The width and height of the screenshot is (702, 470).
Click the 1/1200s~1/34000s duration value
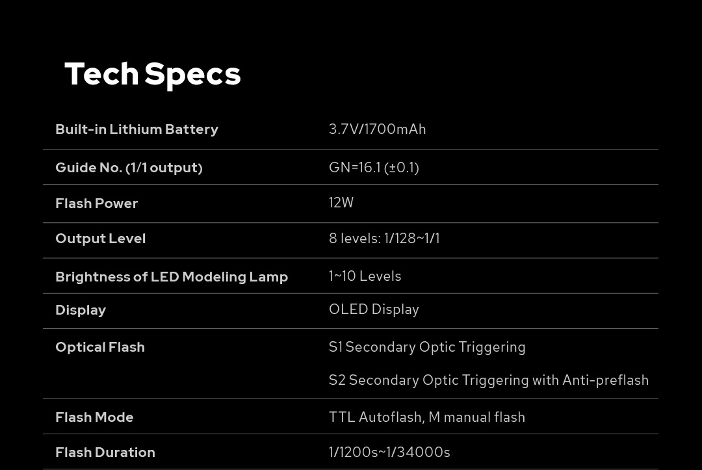389,452
